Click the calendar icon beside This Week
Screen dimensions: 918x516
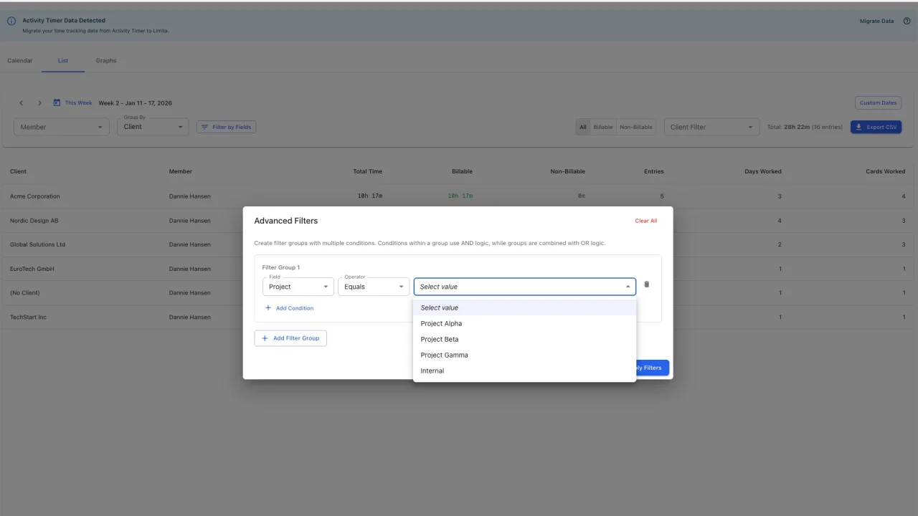(x=58, y=102)
